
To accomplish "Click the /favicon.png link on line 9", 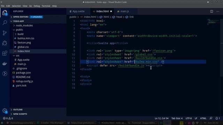I will [162, 51].
